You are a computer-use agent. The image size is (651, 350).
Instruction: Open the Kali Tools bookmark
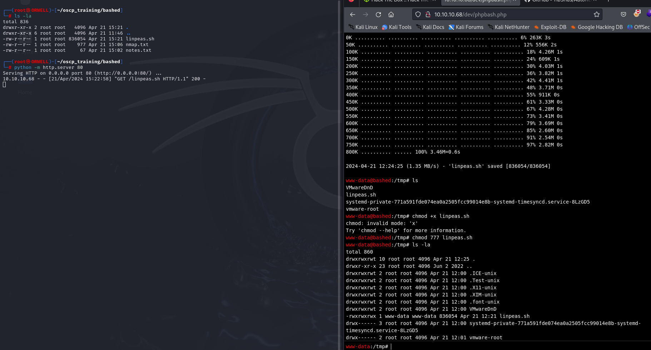(x=397, y=27)
